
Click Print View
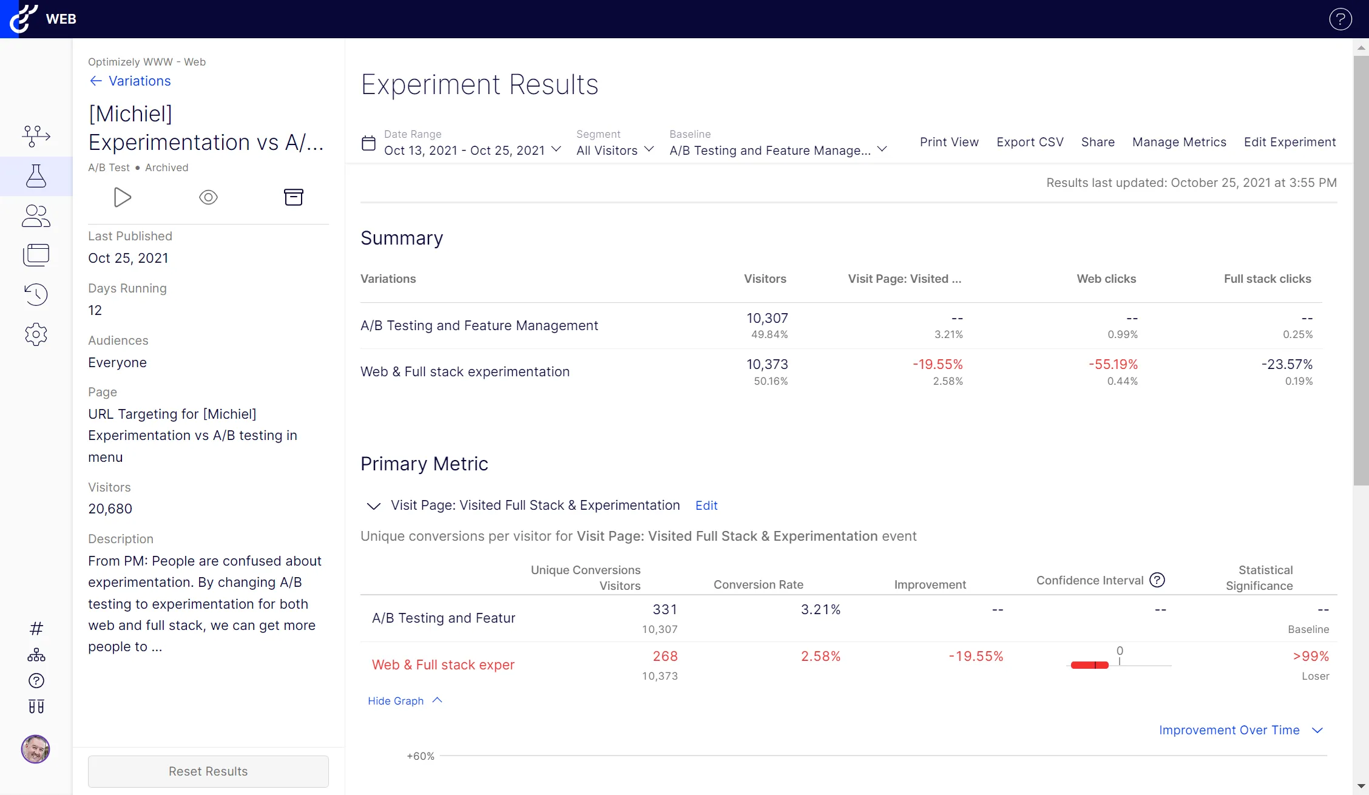point(949,142)
